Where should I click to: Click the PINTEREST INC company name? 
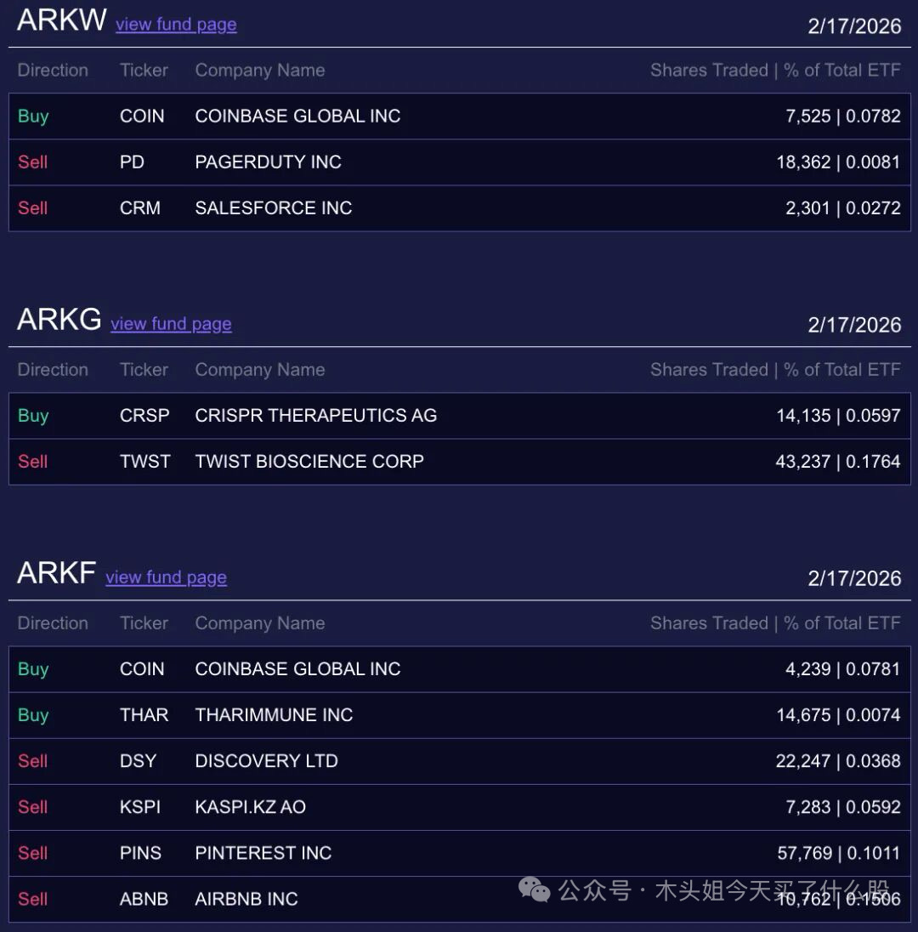pos(263,853)
